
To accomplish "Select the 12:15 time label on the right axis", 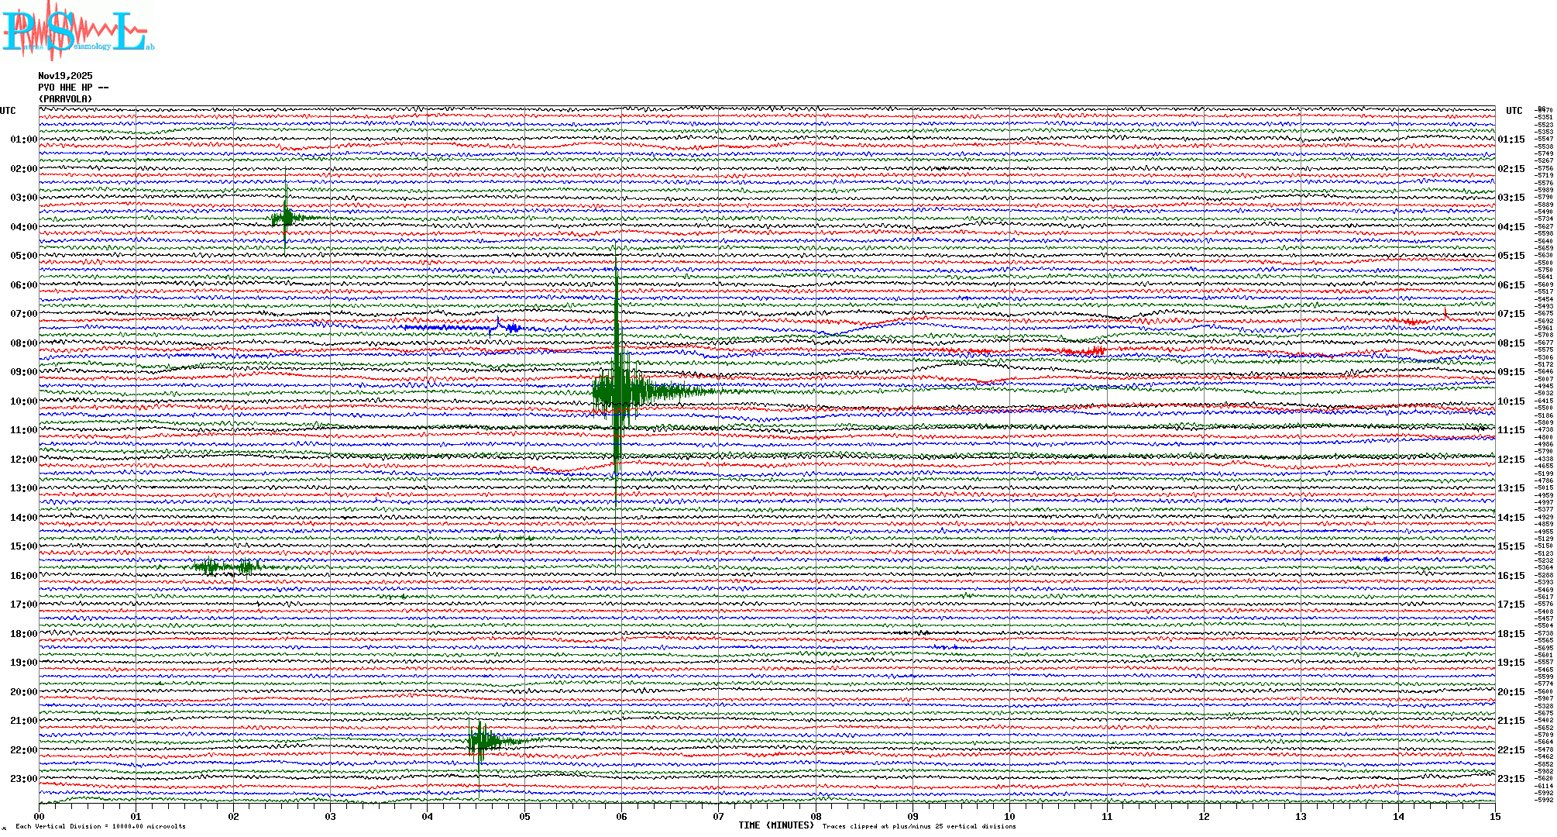I will 1511,460.
